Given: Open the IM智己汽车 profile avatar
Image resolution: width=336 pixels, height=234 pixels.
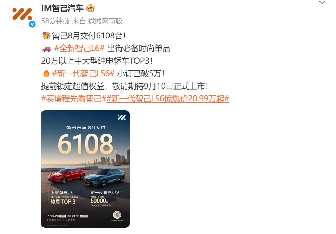Looking at the screenshot, I should tap(22, 14).
